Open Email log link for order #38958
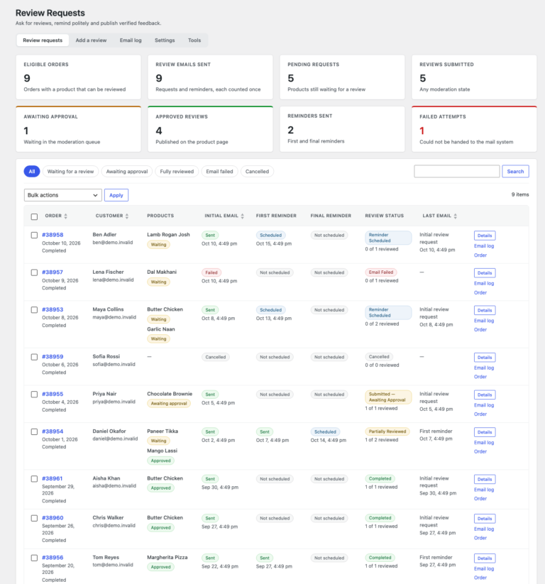The height and width of the screenshot is (584, 545). 484,246
